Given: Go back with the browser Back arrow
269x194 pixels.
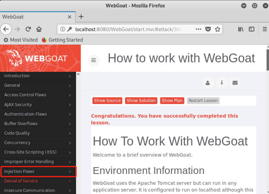Looking at the screenshot, I should coord(6,29).
